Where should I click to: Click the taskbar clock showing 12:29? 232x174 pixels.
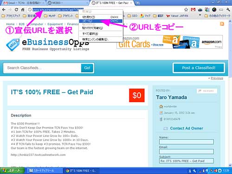point(226,171)
